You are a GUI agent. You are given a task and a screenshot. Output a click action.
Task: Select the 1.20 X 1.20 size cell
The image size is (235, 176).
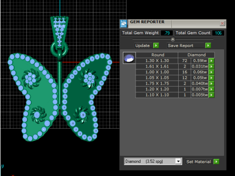[x=157, y=89]
